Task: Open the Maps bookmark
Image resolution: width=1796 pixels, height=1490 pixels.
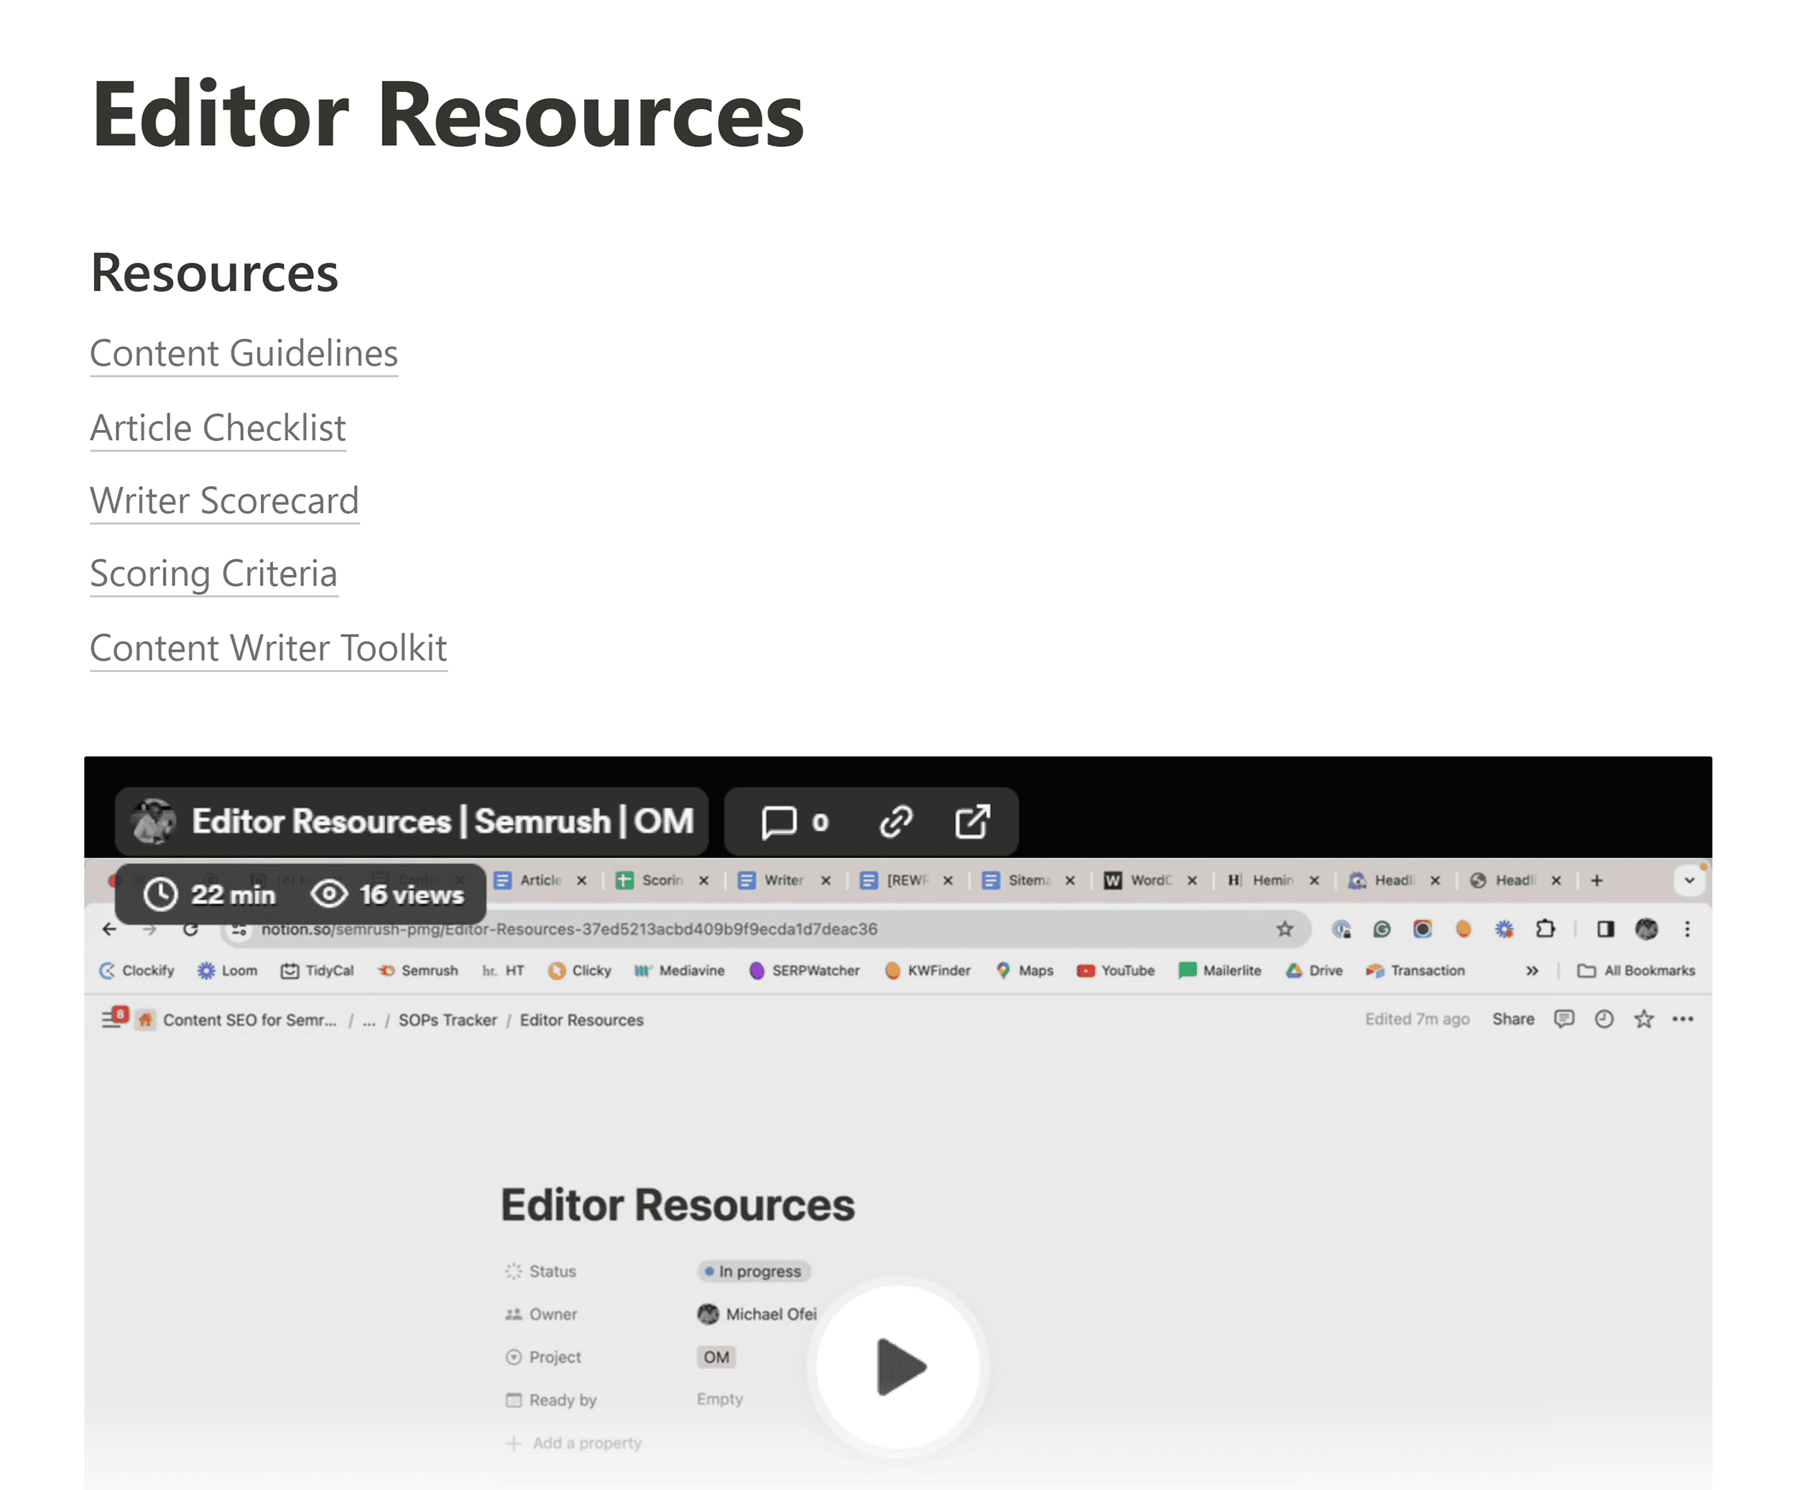Action: tap(1024, 970)
